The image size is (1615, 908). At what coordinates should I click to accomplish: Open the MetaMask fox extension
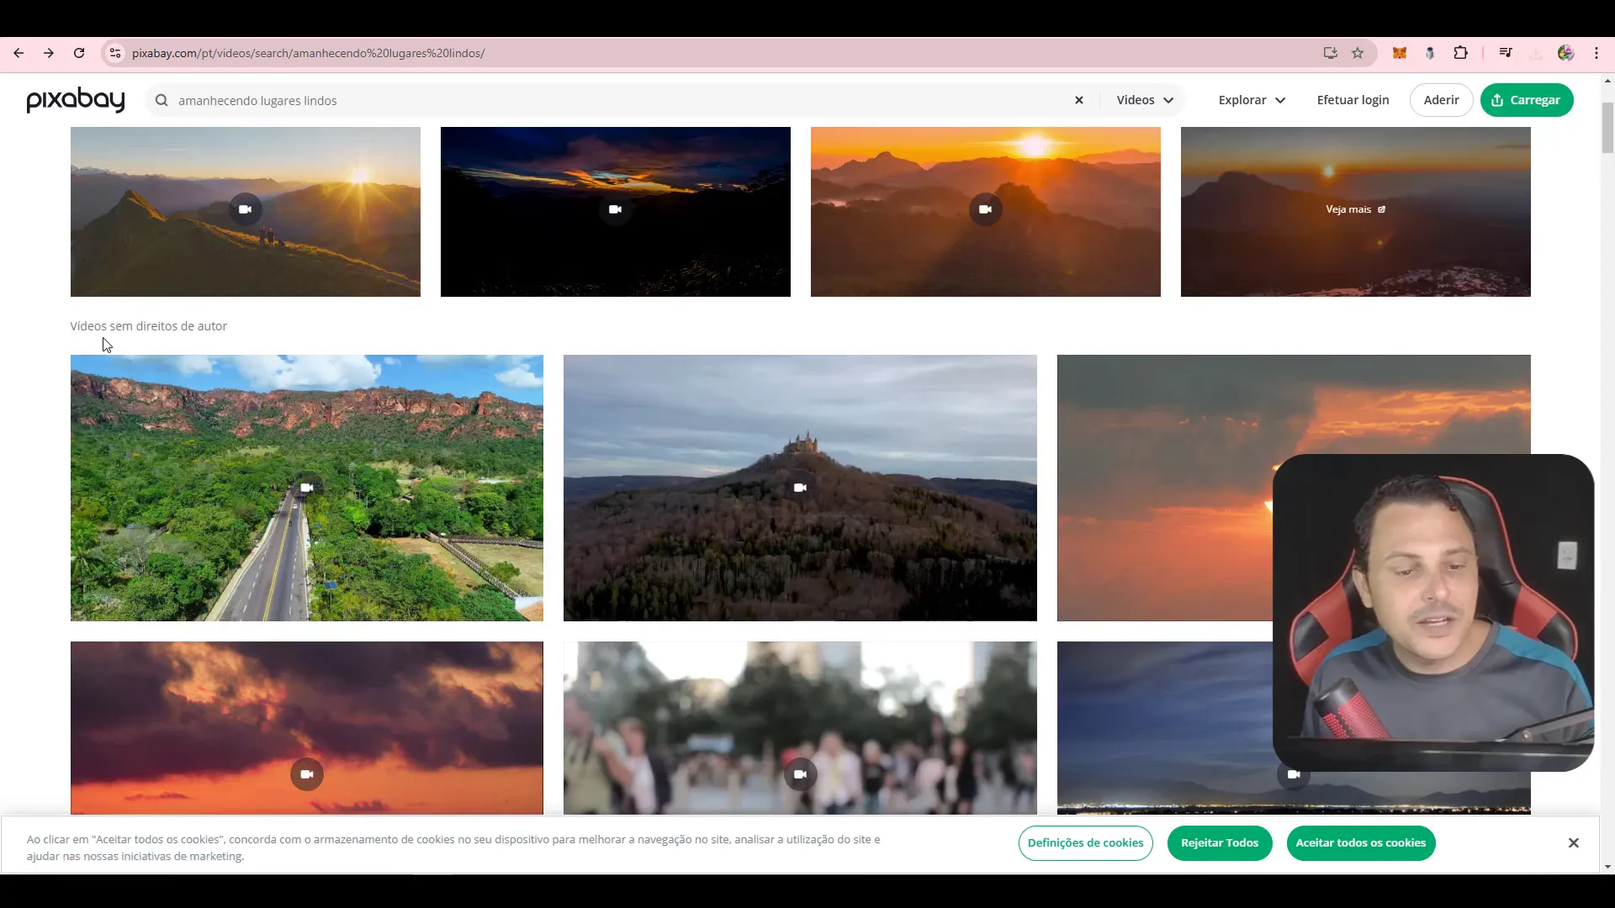(1400, 53)
